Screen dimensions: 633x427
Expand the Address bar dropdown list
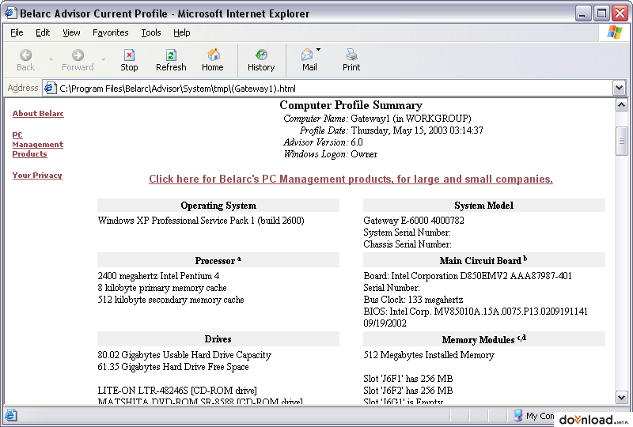coord(619,88)
